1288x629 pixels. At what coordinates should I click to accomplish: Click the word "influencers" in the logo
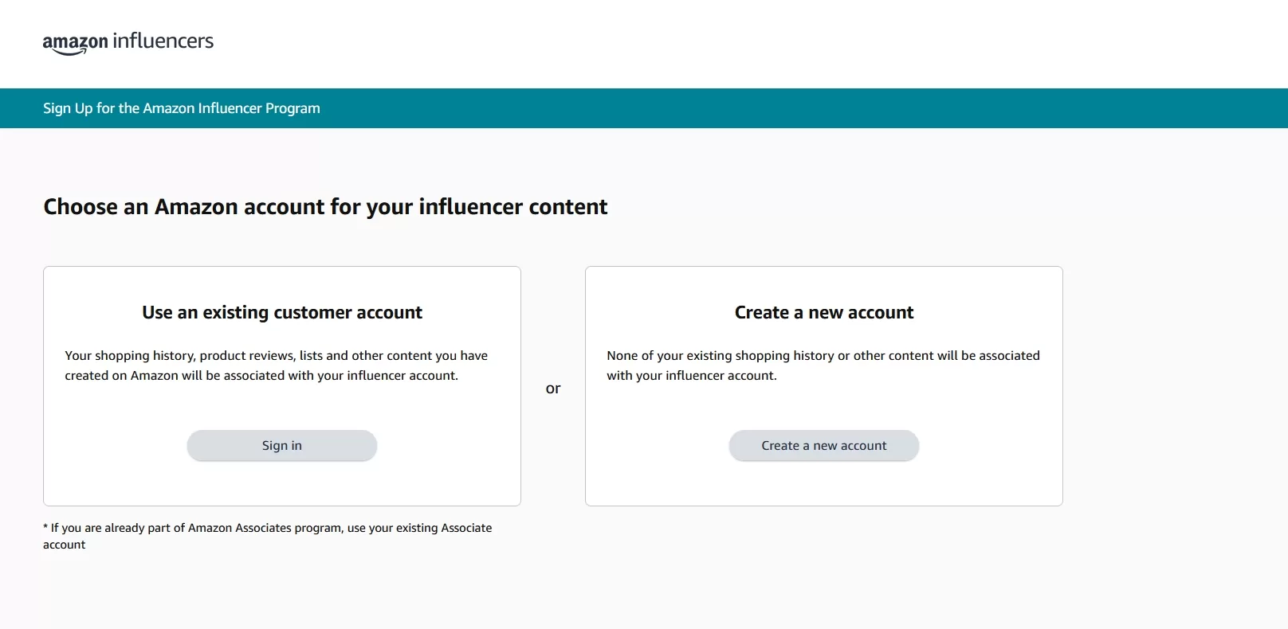(x=163, y=41)
